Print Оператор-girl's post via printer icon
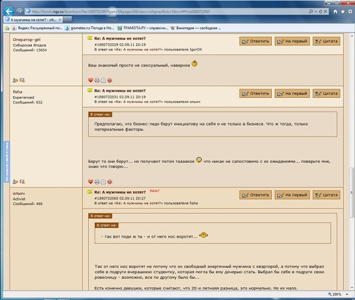Viewport: 355px width, 300px height. coord(97,80)
